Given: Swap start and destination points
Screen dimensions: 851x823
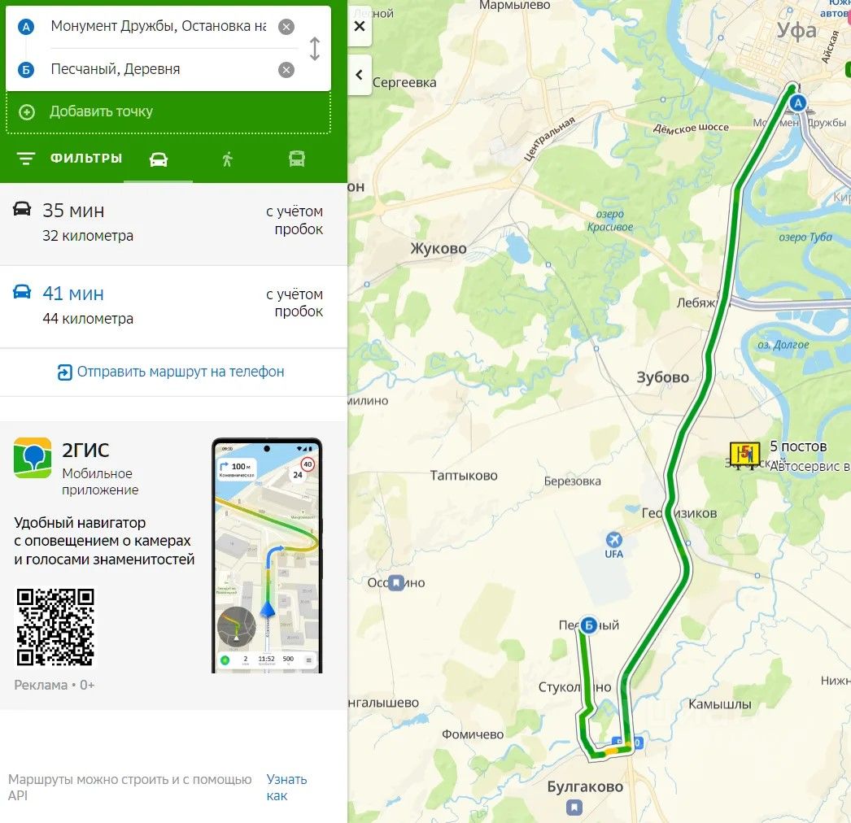Looking at the screenshot, I should [x=315, y=48].
